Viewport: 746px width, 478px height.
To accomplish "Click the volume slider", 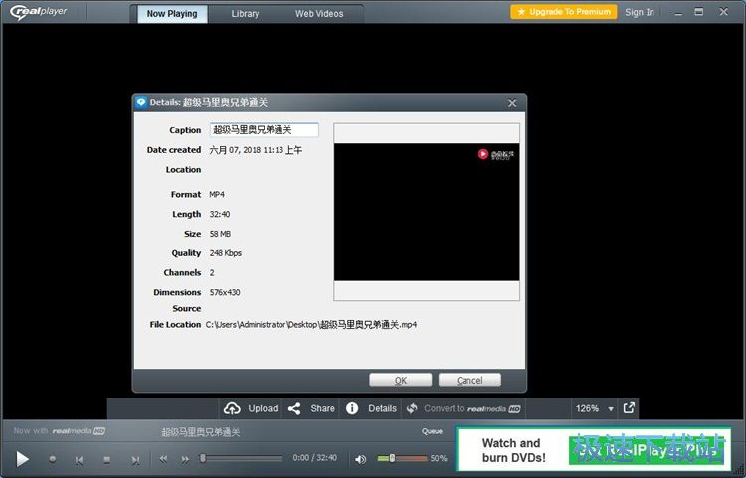I will pyautogui.click(x=402, y=458).
